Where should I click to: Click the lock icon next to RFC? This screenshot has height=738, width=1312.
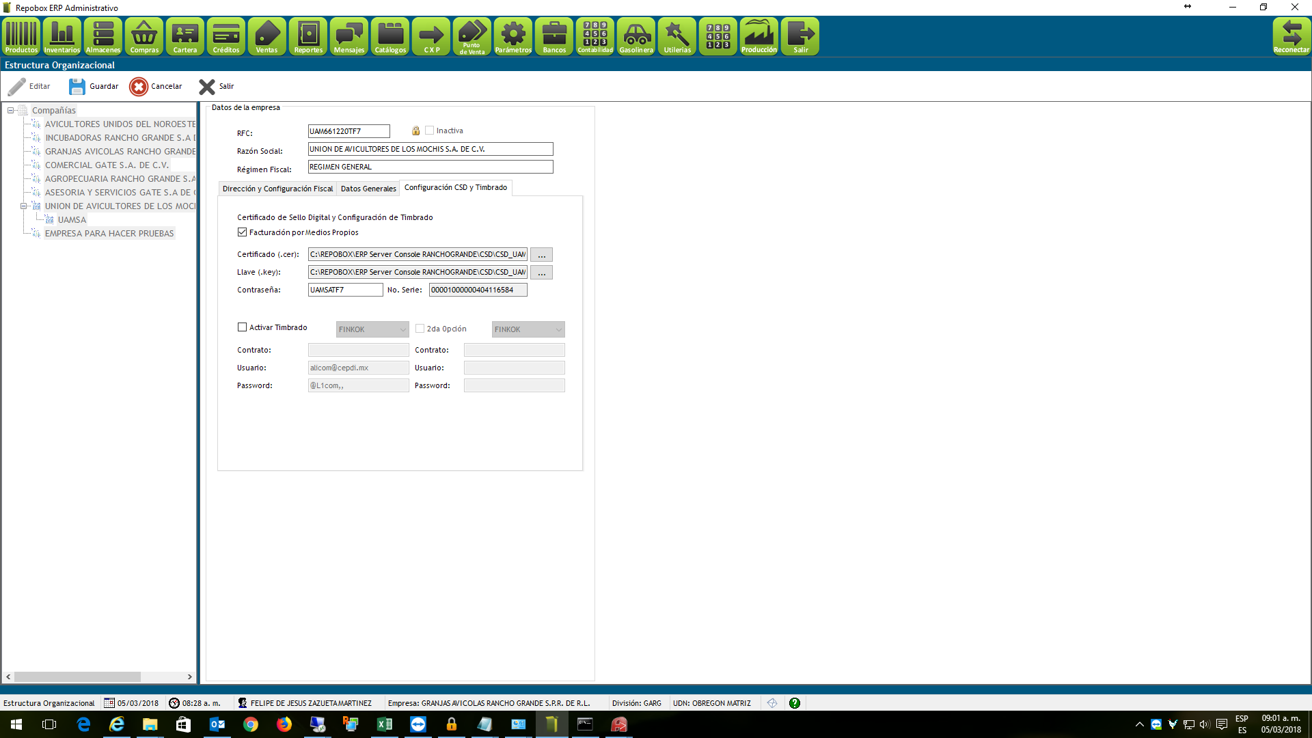click(x=415, y=131)
